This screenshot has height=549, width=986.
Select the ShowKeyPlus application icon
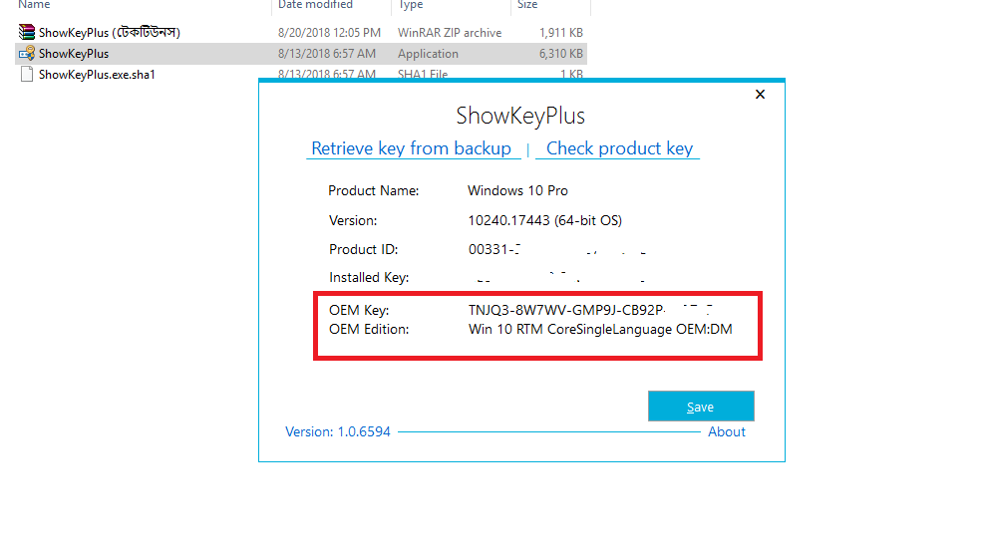[27, 54]
